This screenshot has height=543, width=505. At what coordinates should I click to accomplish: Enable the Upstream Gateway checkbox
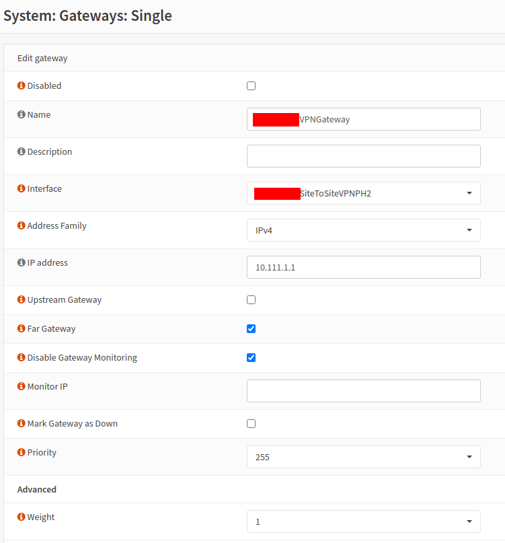pos(251,300)
